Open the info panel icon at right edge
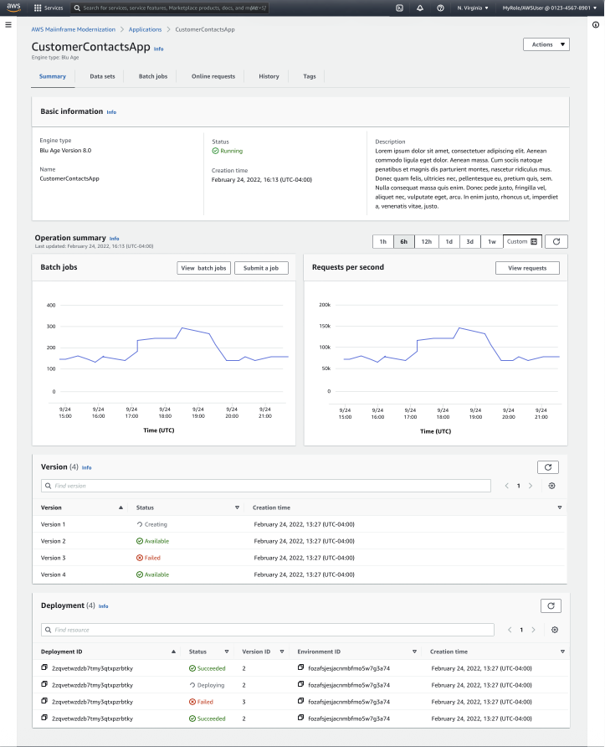The width and height of the screenshot is (605, 747). coord(596,25)
